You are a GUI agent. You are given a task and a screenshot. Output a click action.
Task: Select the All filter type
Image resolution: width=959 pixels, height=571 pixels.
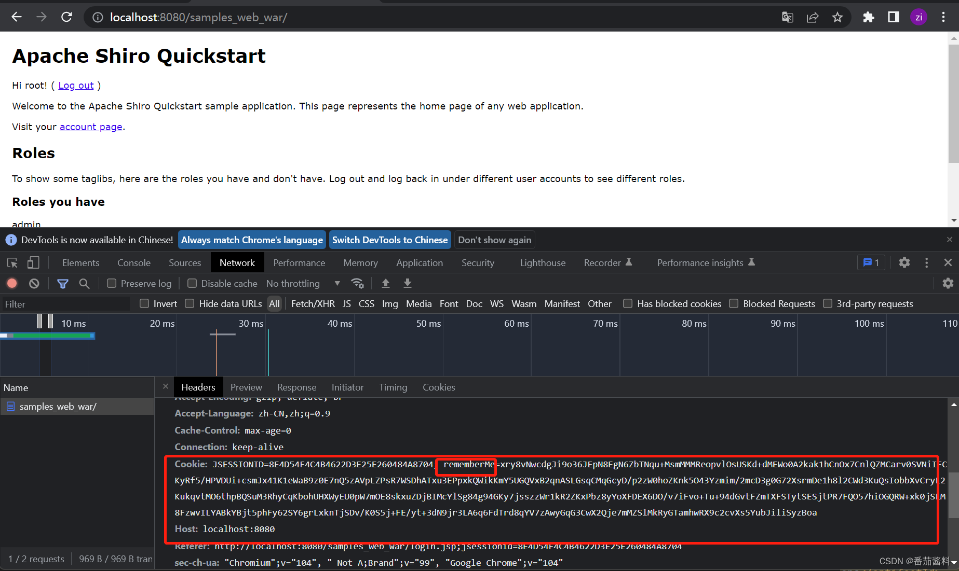[x=274, y=304]
